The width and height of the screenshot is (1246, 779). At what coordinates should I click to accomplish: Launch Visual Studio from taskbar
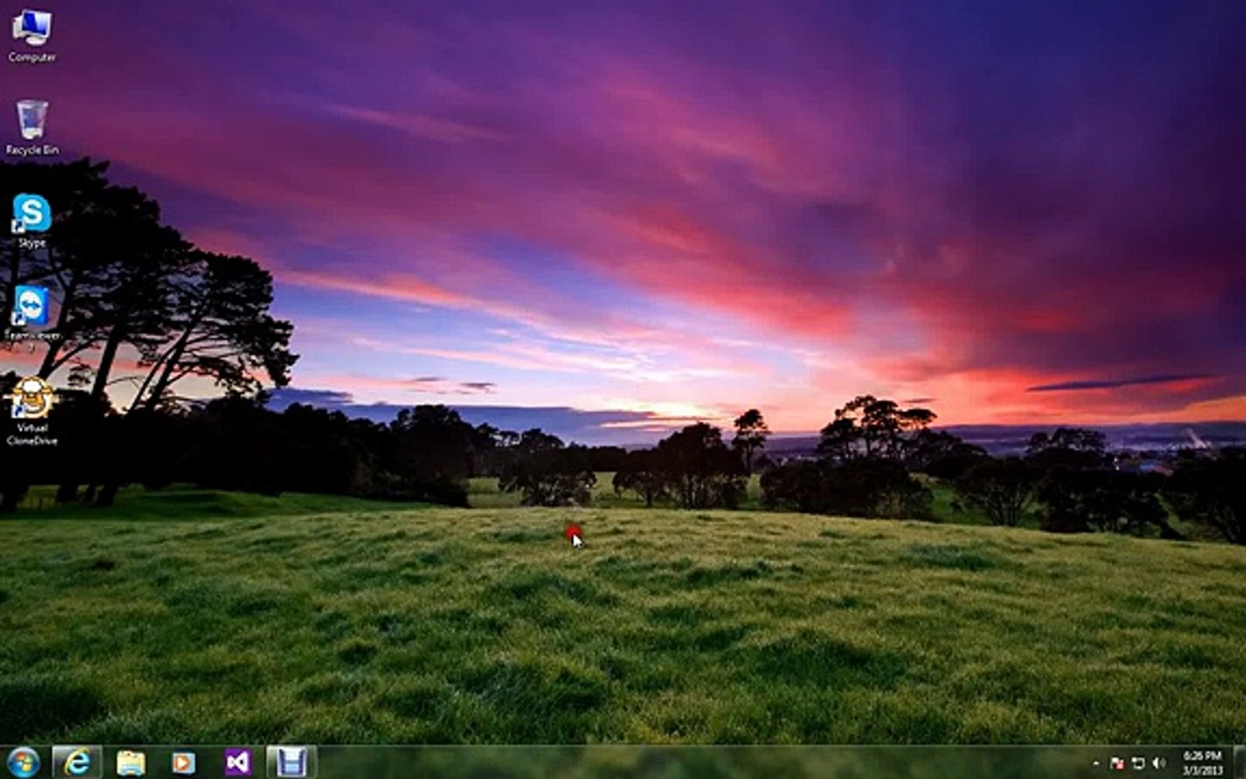[238, 762]
